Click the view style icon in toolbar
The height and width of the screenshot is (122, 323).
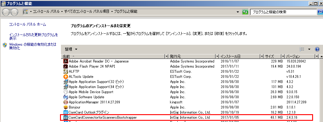[x=302, y=49]
